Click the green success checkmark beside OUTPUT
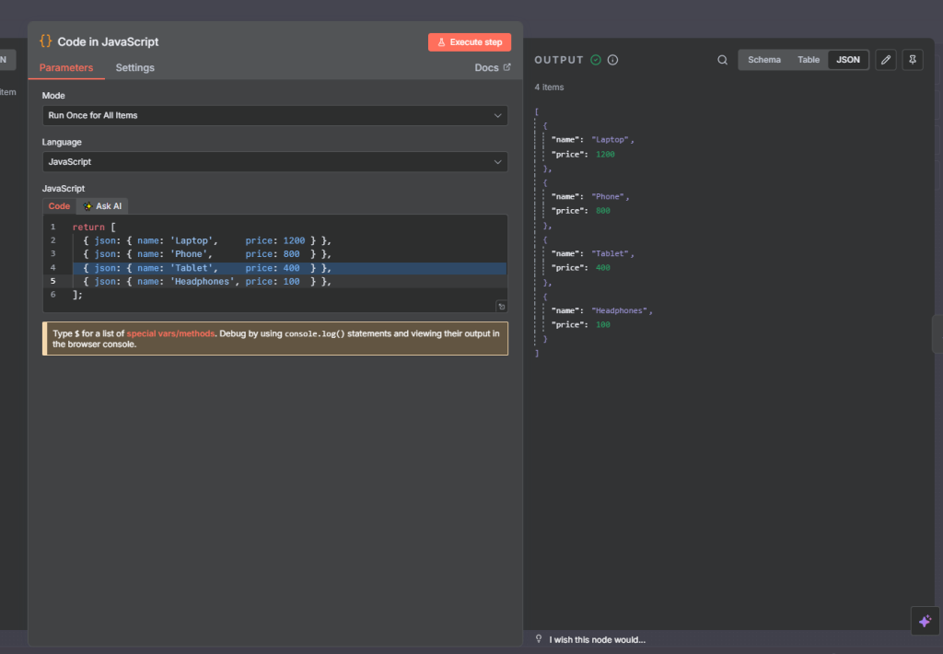943x654 pixels. [x=596, y=60]
